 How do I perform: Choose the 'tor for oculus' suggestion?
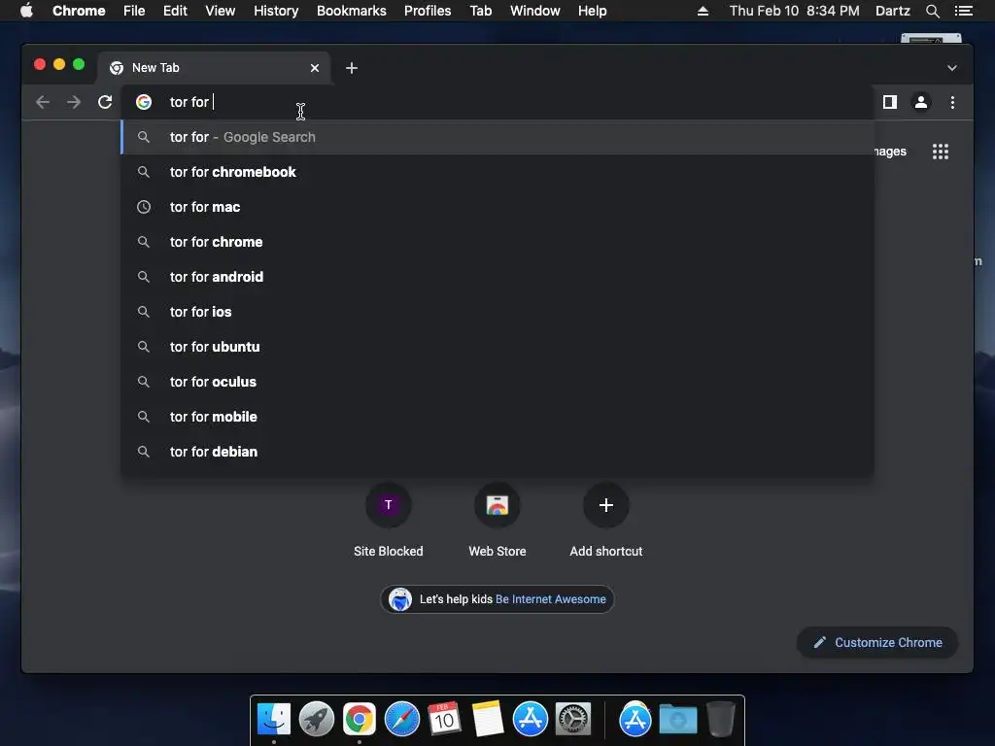497,382
